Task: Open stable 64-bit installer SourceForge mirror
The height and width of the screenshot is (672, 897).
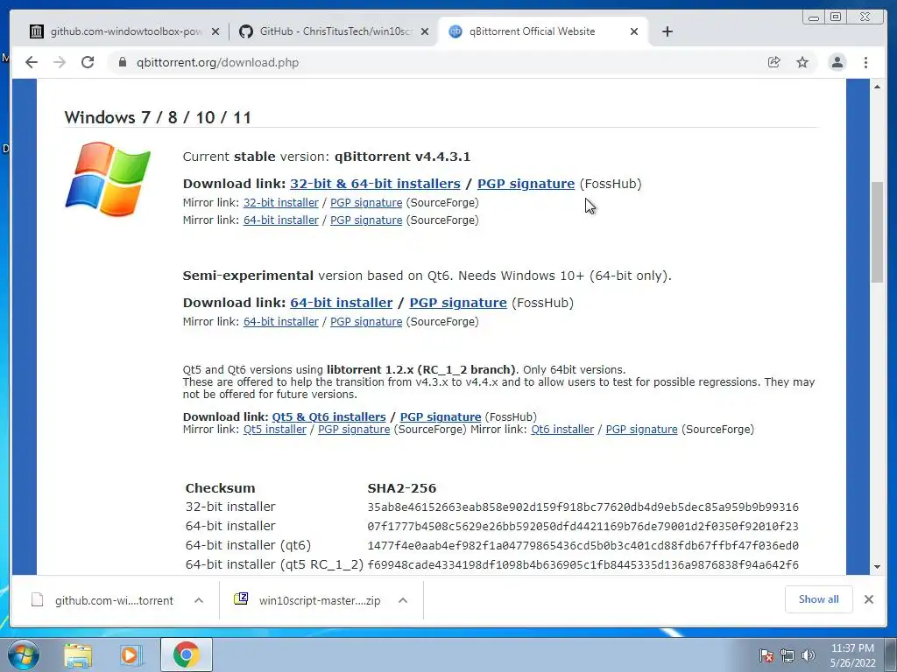Action: click(281, 220)
